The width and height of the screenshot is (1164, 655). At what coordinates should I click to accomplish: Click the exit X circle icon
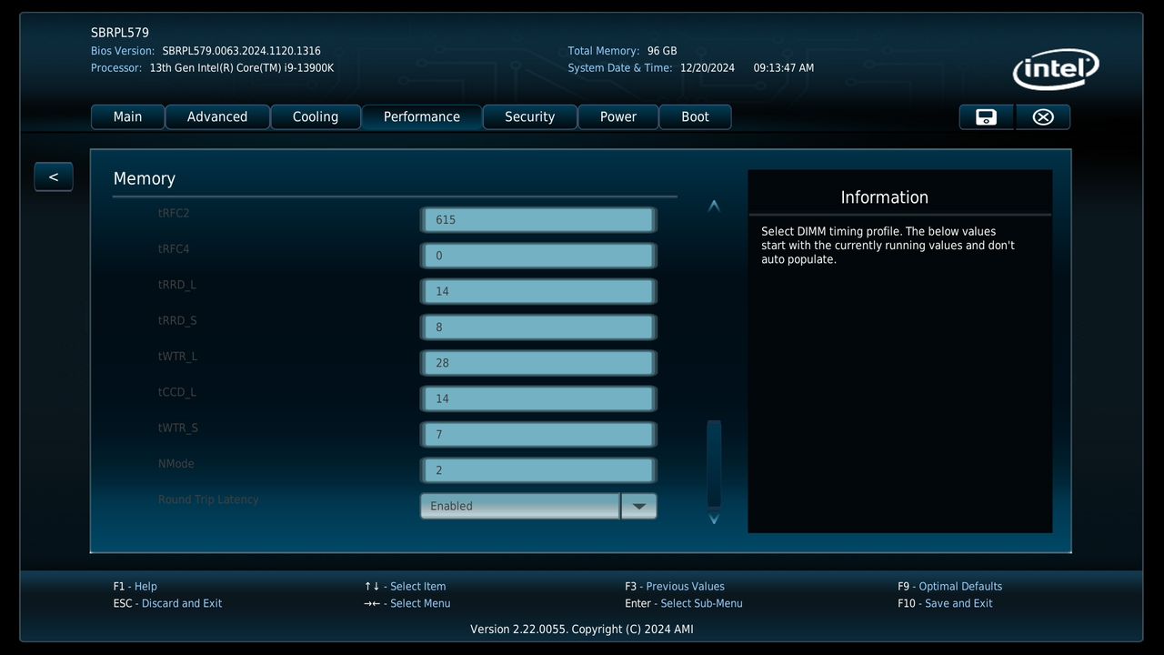coord(1043,116)
